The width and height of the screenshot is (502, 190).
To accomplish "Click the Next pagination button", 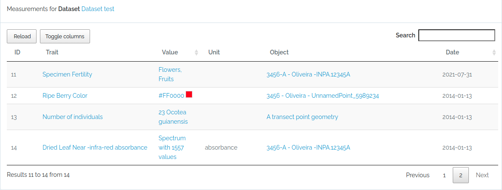I will point(482,175).
